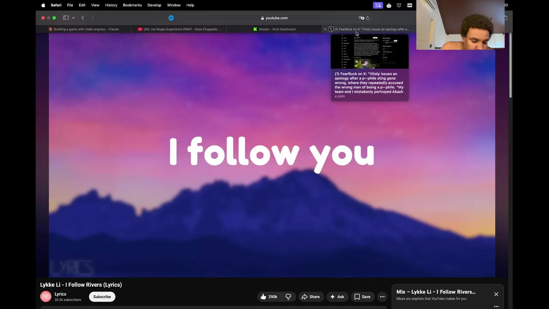Switch to the Kick Dashboard tab

274,29
